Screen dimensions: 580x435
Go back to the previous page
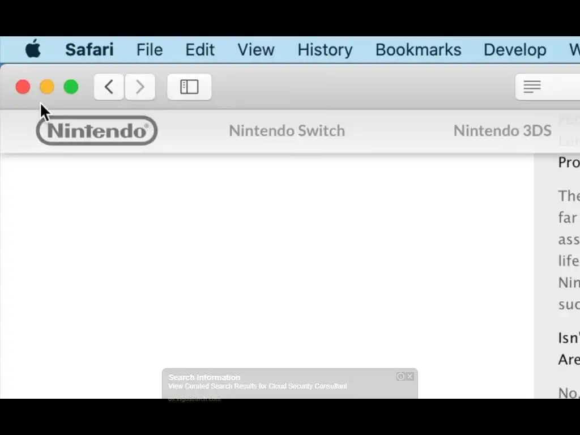(x=109, y=87)
